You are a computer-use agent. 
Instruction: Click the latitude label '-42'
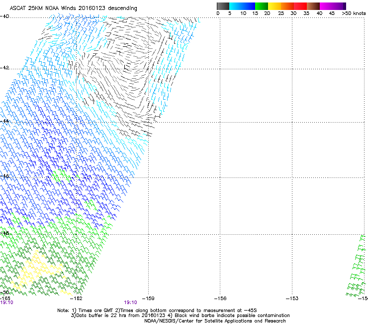coord(4,68)
